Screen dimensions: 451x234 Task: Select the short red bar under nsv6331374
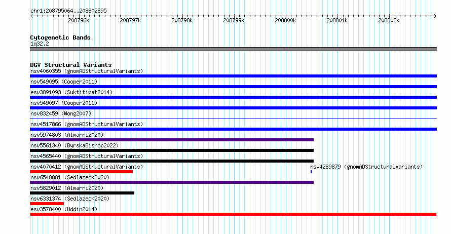coord(47,204)
